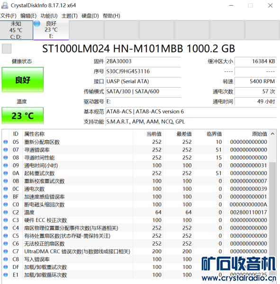Click the disk model title ST1000LM024 HN-M101MBB

[x=138, y=49]
